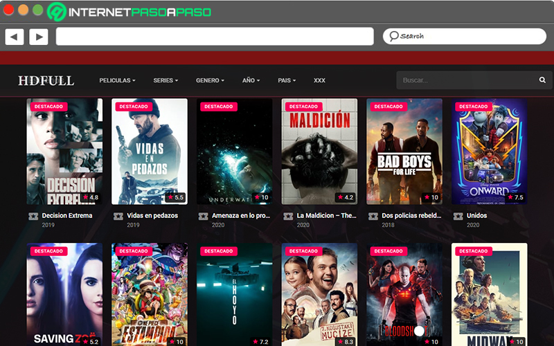Click the year 2019 under Decision Extrema

pyautogui.click(x=48, y=225)
